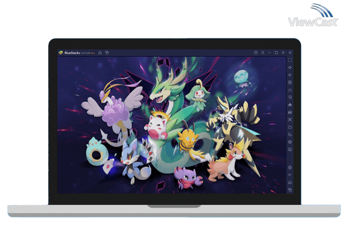Open the media folder icon in sidebar
Viewport: 345px width, 237px height.
point(290,127)
